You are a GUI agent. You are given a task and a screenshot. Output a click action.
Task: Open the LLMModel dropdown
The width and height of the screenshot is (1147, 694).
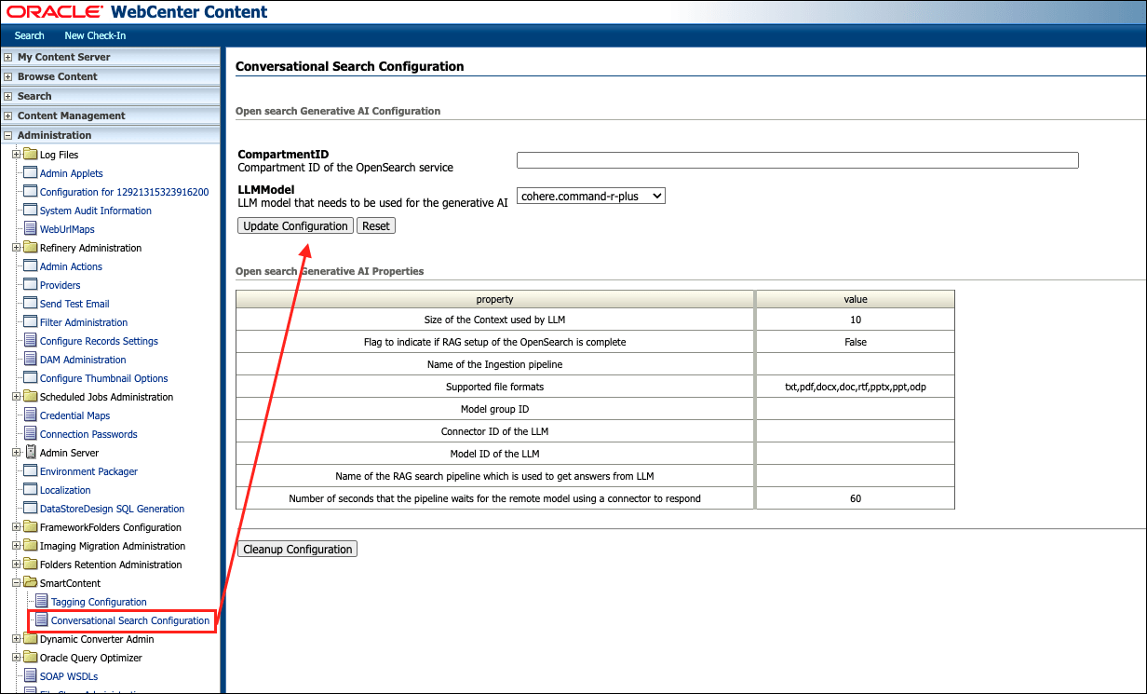point(591,197)
